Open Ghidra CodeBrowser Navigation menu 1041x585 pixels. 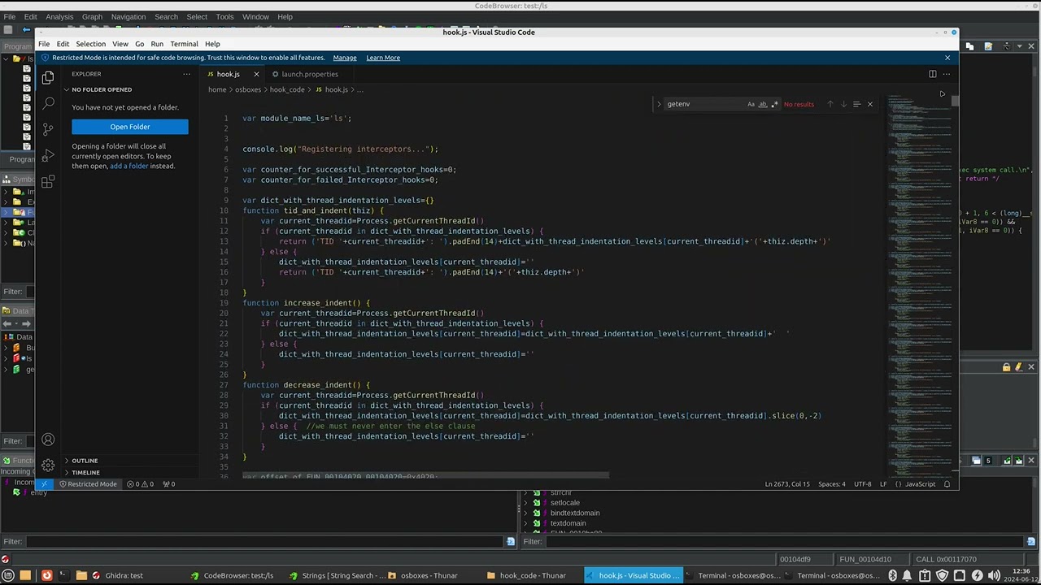coord(128,16)
